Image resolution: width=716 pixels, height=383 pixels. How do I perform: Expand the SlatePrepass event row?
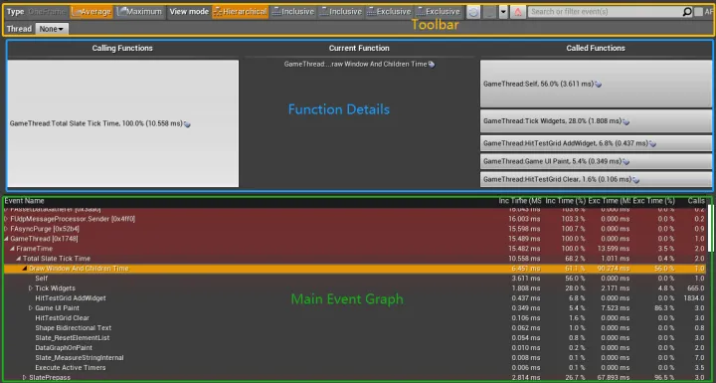pos(25,377)
